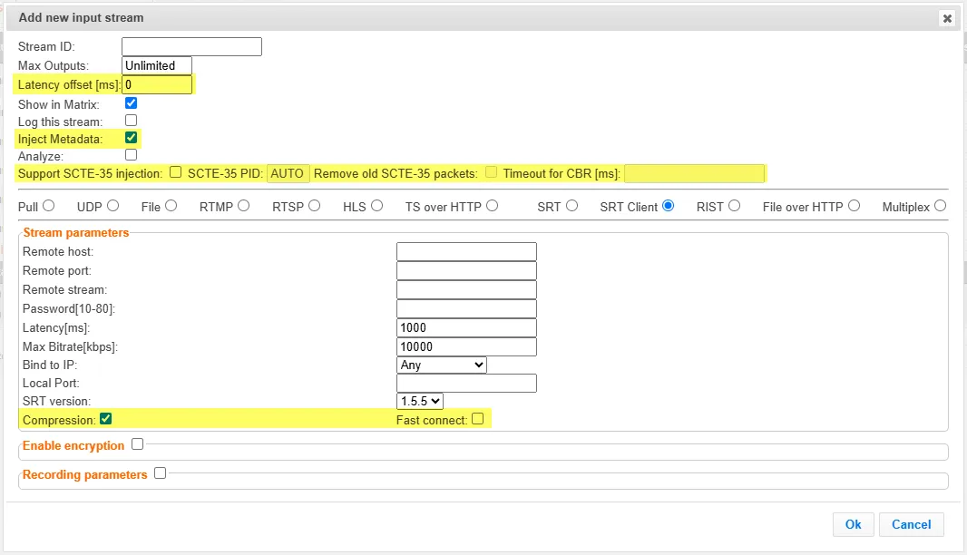Image resolution: width=967 pixels, height=555 pixels.
Task: Click the Cancel button
Action: pyautogui.click(x=912, y=525)
